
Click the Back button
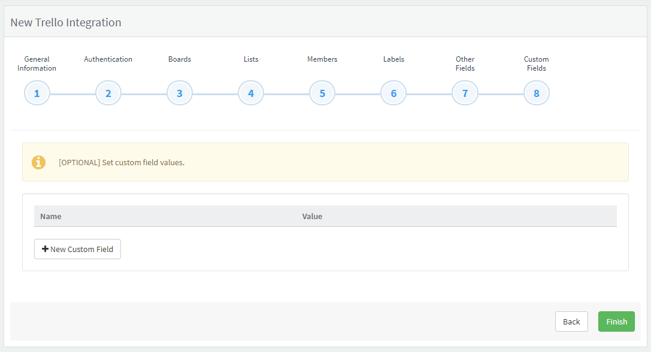(x=571, y=321)
